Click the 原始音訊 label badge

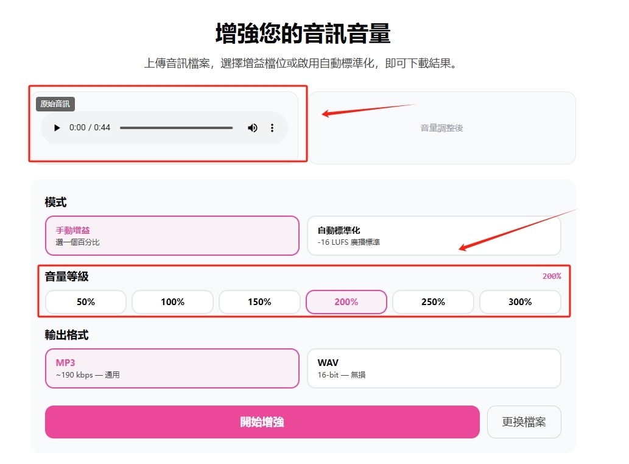point(55,104)
